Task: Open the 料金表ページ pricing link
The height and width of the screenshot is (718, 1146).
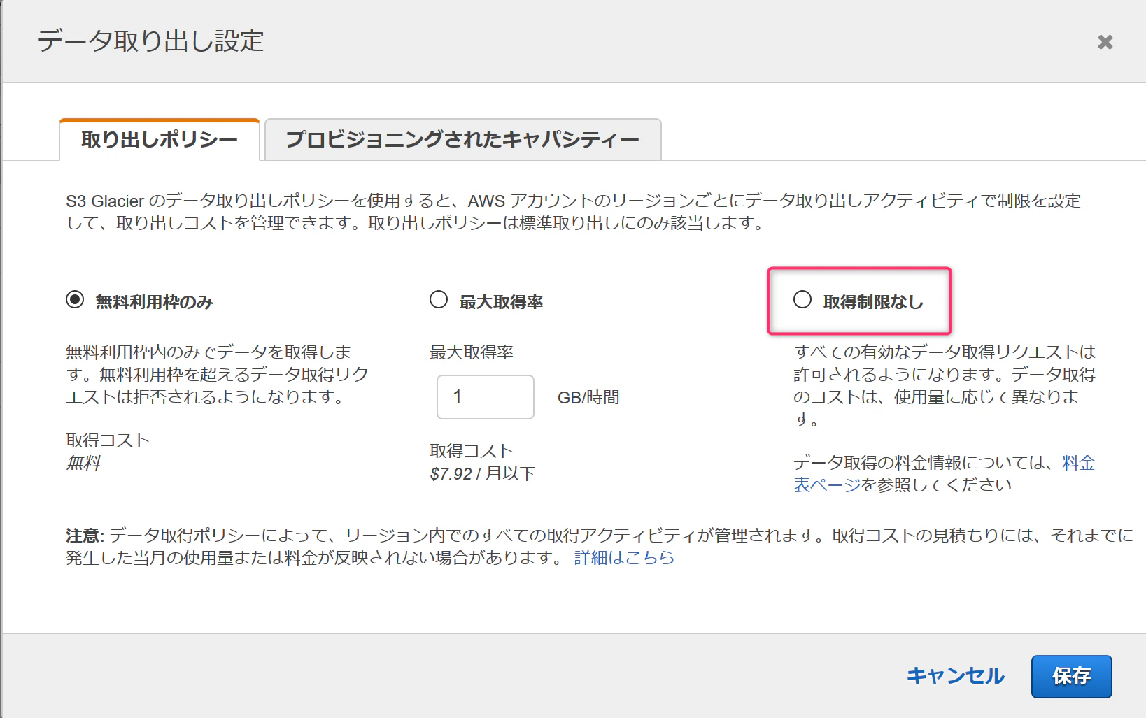Action: coord(944,473)
